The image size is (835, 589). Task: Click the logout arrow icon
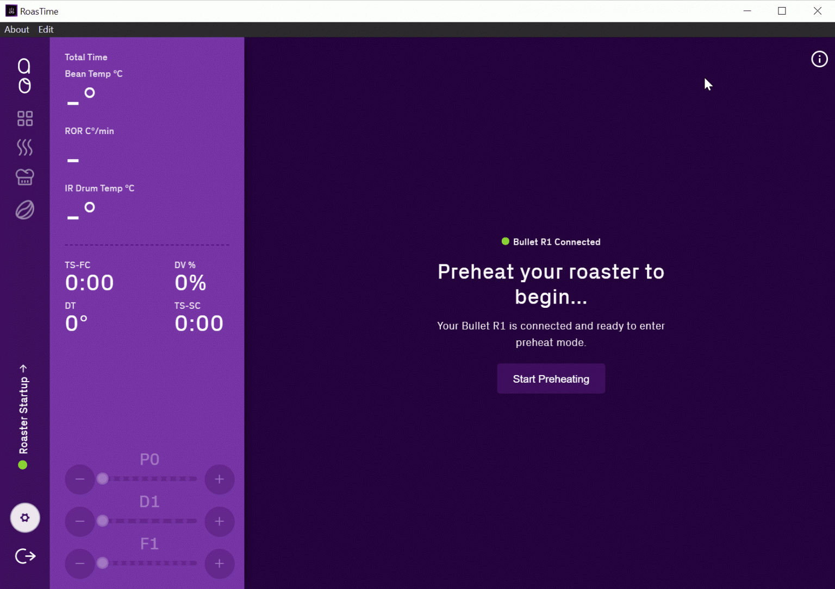click(25, 556)
